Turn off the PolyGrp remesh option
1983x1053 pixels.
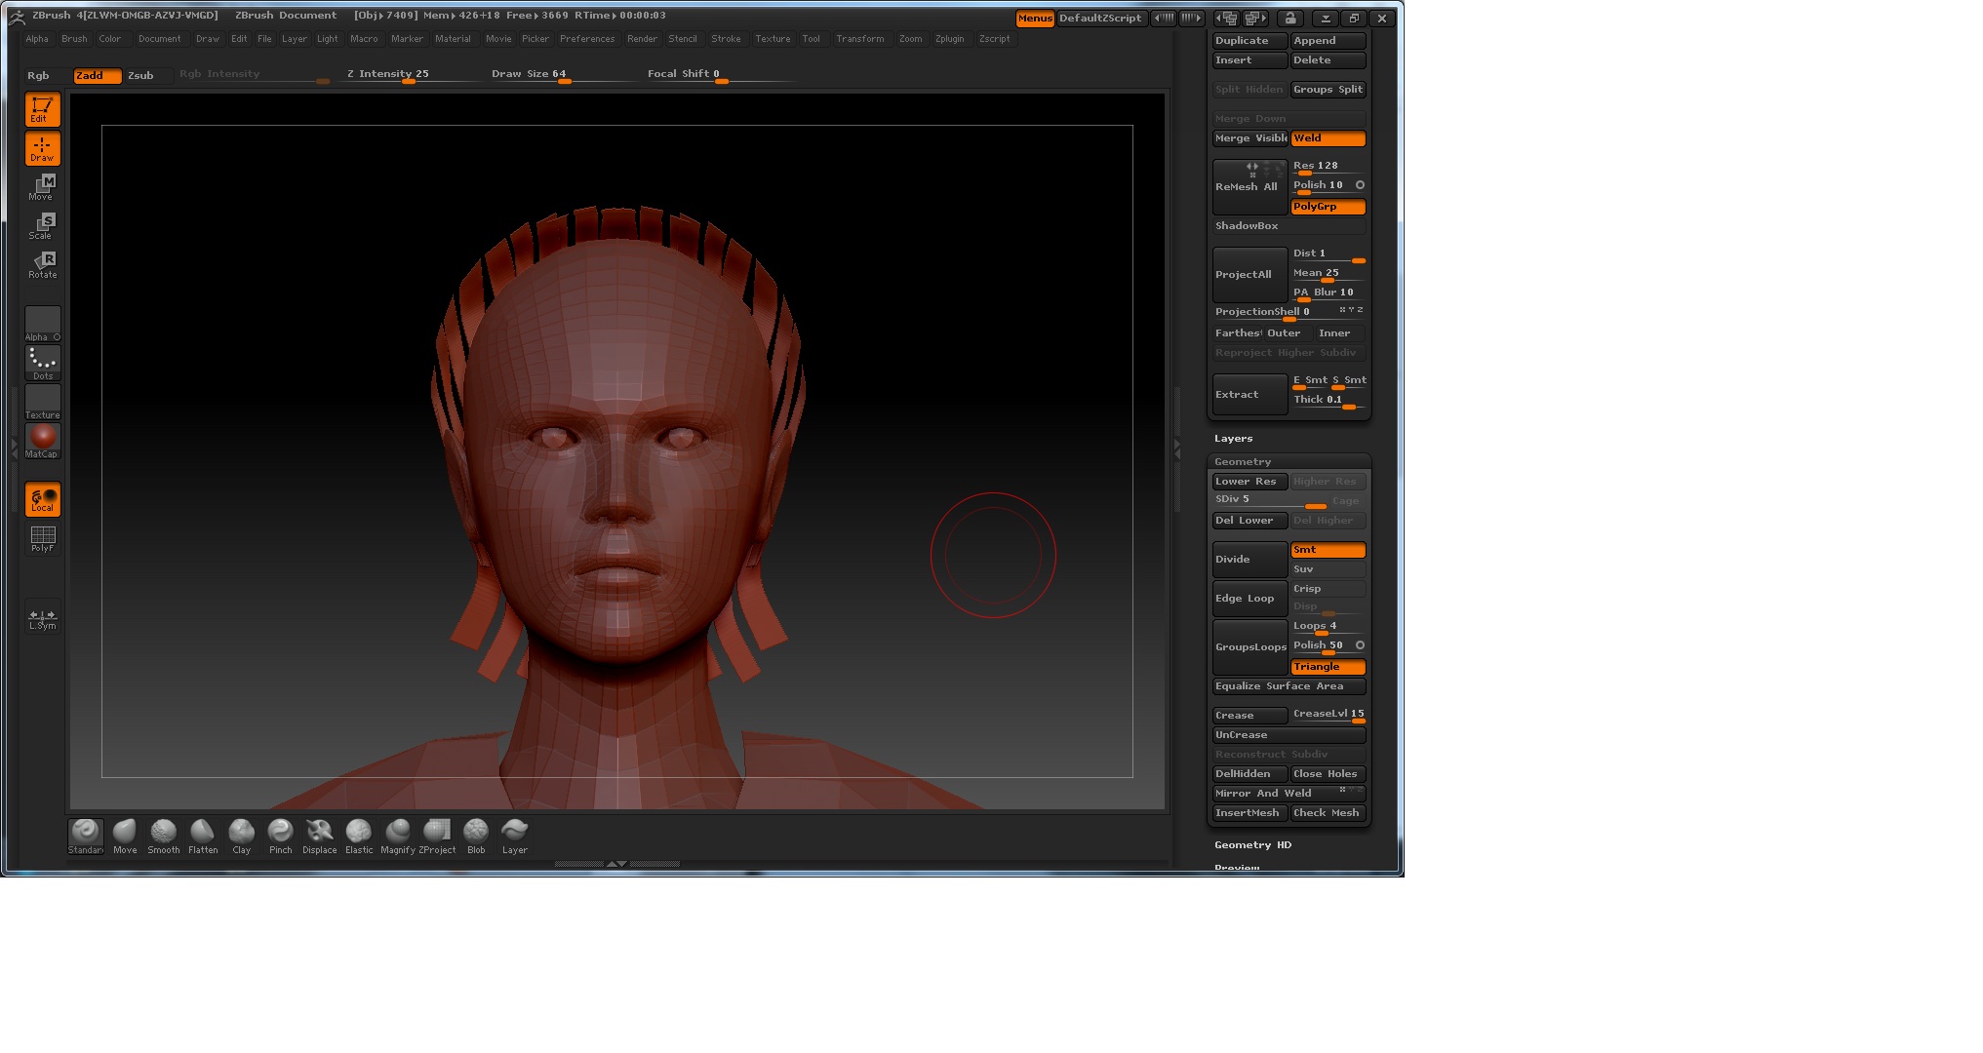pos(1327,207)
